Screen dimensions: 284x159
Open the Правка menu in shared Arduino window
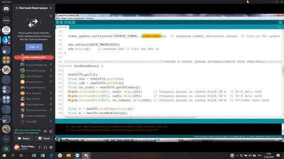tap(64, 19)
